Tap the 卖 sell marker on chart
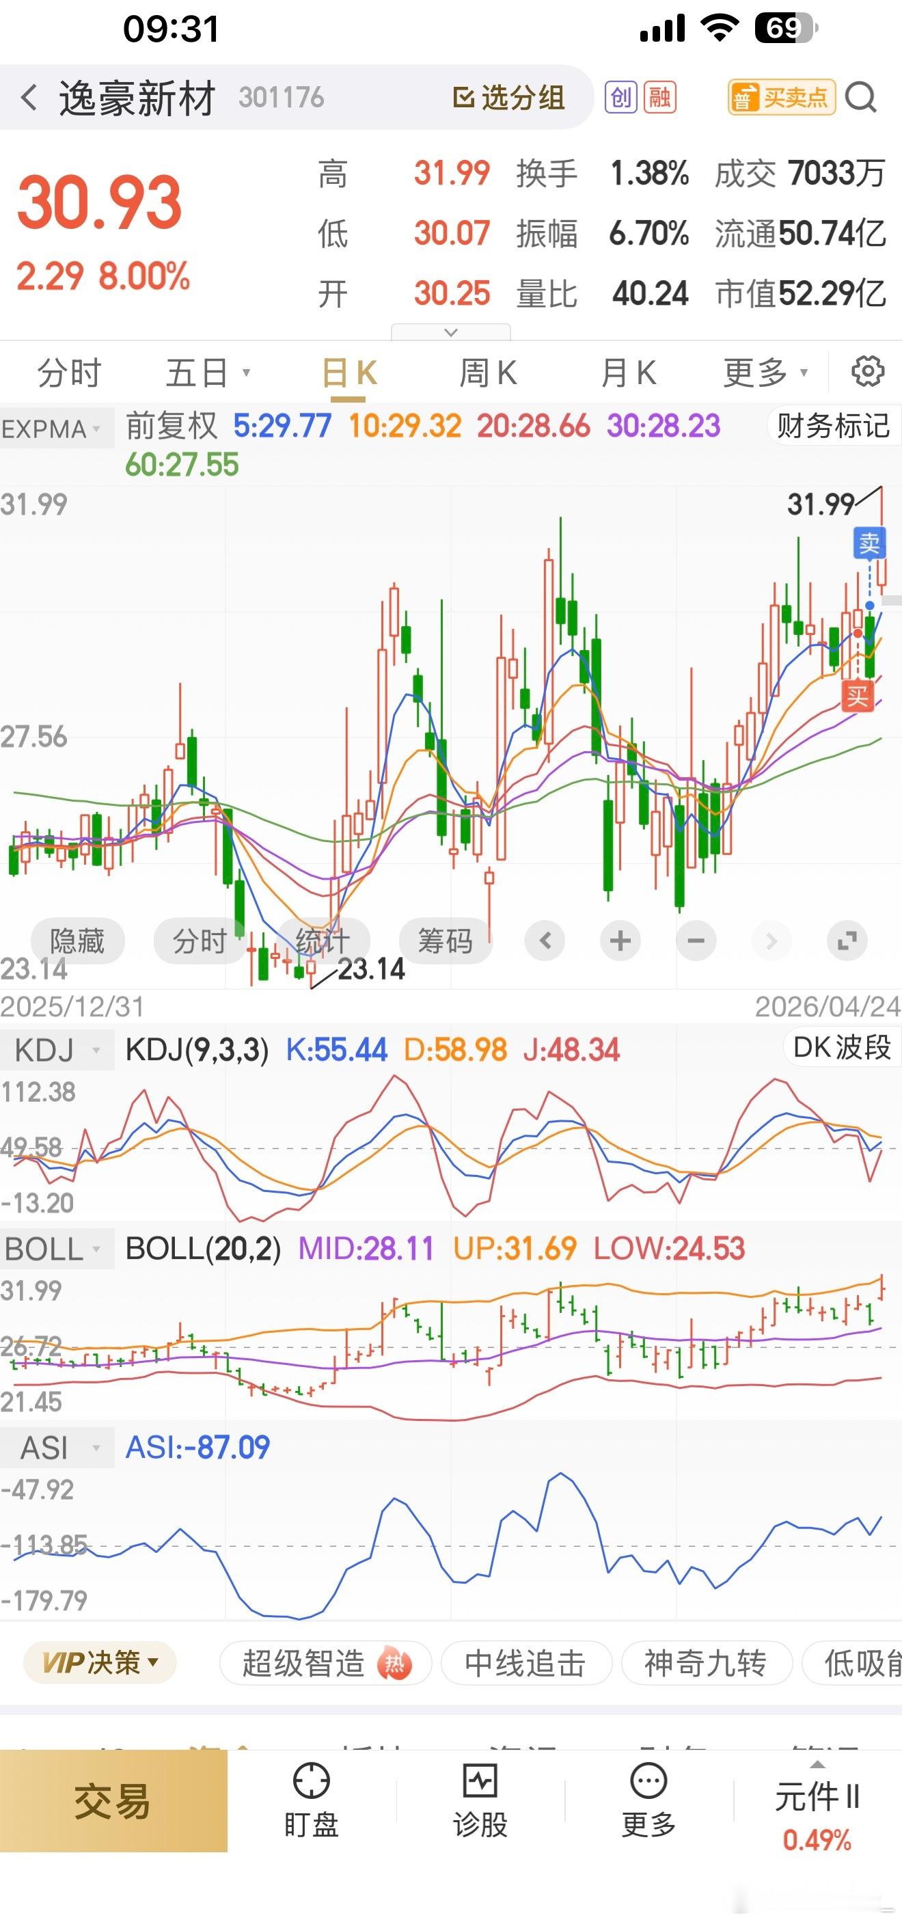This screenshot has height=1922, width=902. 869,543
